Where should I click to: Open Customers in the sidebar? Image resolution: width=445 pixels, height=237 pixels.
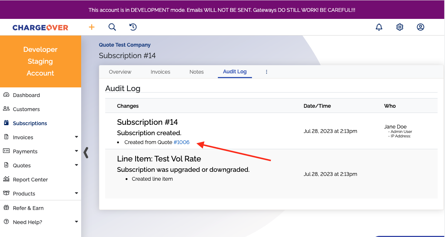pyautogui.click(x=26, y=109)
